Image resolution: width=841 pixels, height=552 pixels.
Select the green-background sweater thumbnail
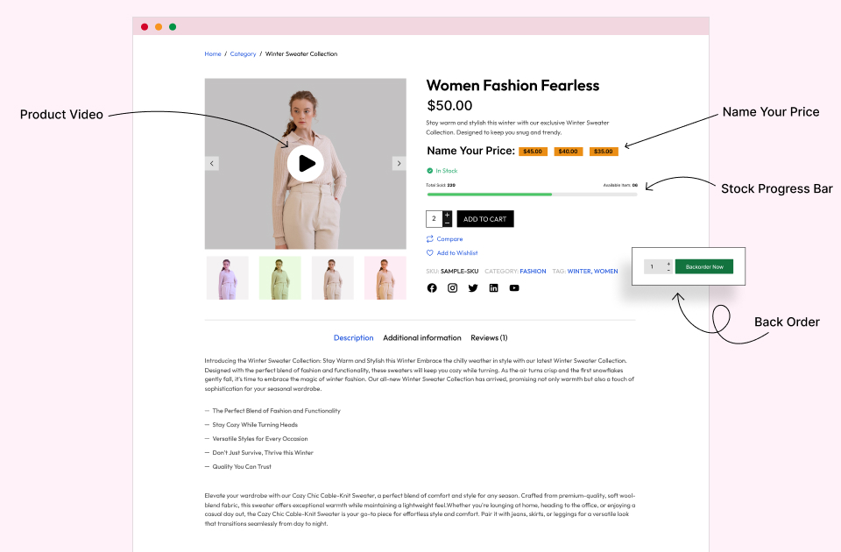coord(280,278)
